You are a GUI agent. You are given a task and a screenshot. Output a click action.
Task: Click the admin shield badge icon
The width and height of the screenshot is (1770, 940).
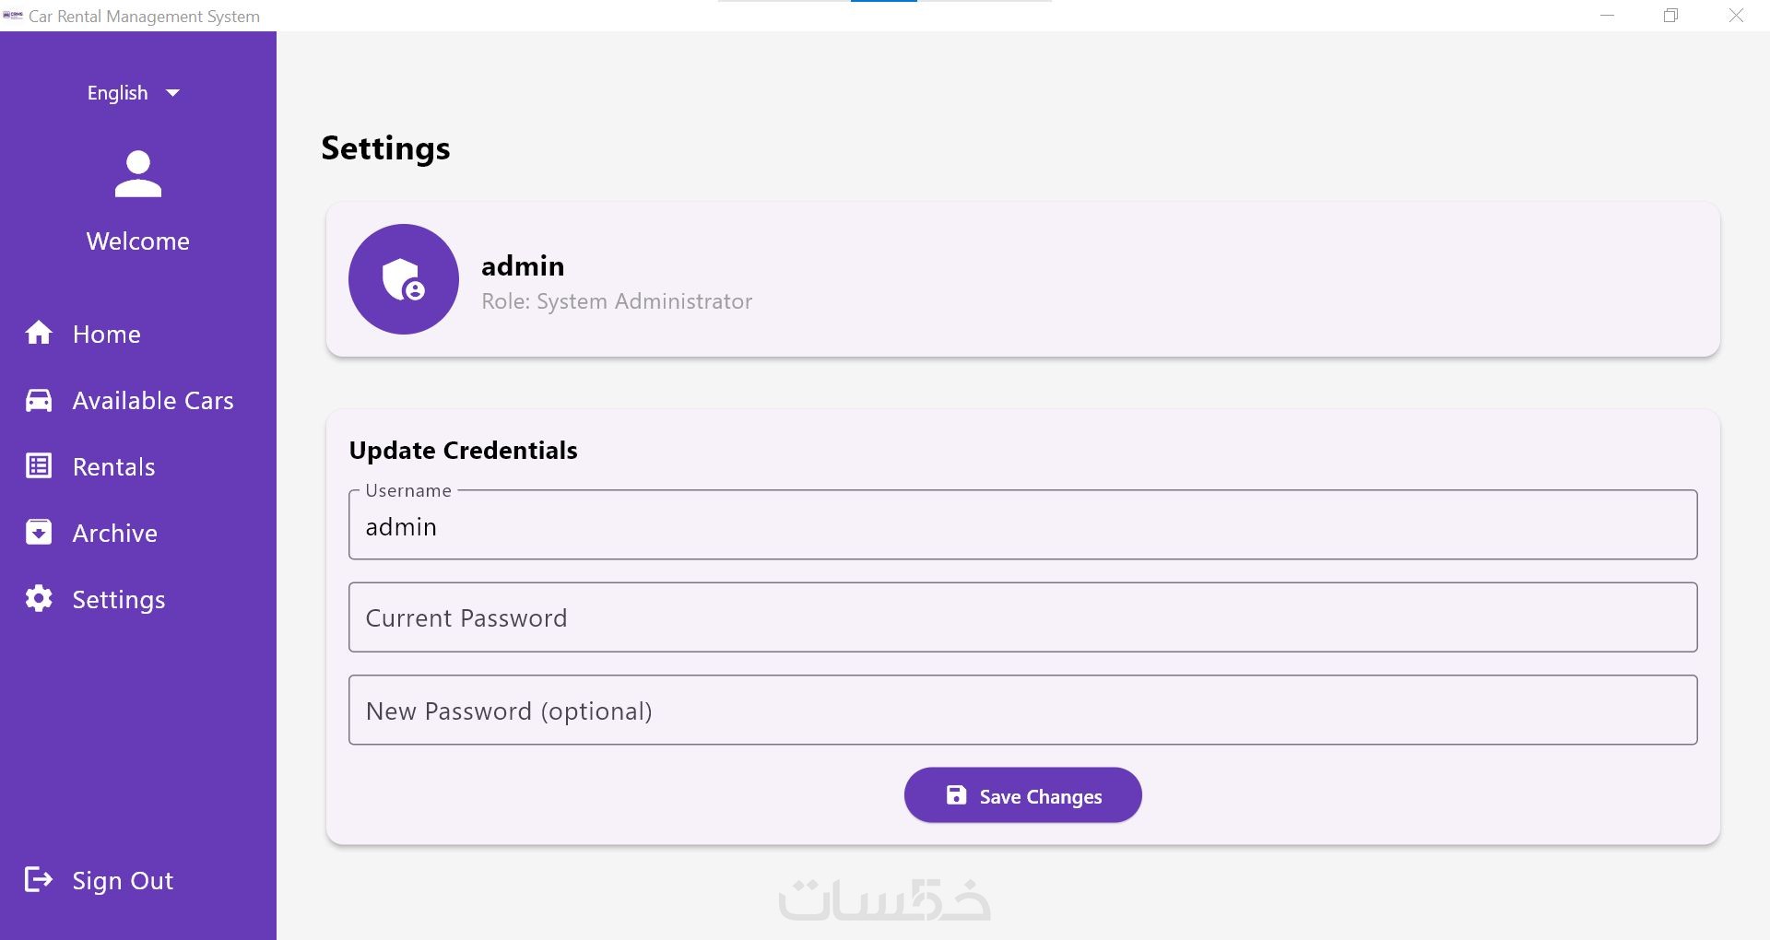(403, 279)
